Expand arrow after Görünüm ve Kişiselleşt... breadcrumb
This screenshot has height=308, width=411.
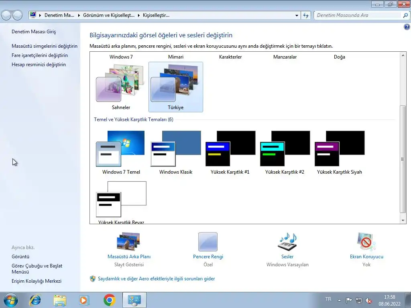click(138, 15)
